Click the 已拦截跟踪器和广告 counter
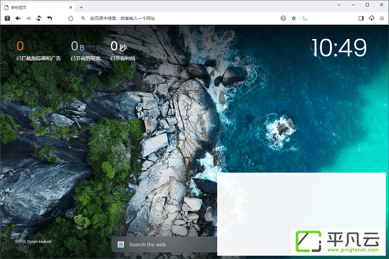This screenshot has height=259, width=389. click(38, 51)
